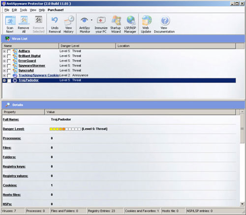Expand the Troj.Padodor tree node

click(4, 80)
